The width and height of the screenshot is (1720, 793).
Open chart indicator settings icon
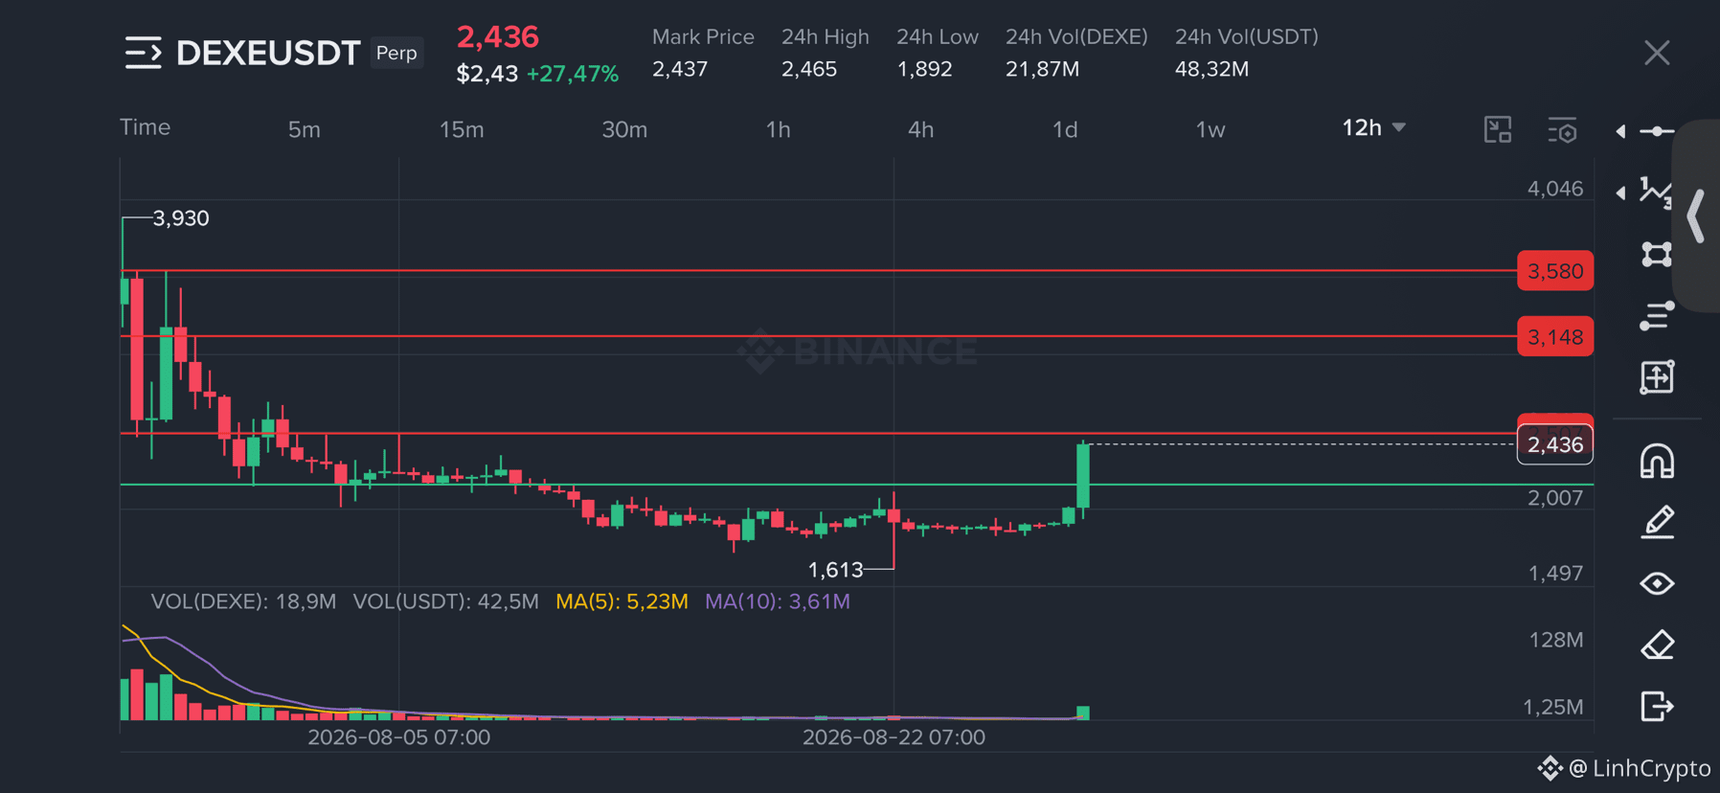click(x=1562, y=129)
